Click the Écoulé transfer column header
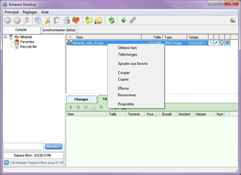 point(168,114)
